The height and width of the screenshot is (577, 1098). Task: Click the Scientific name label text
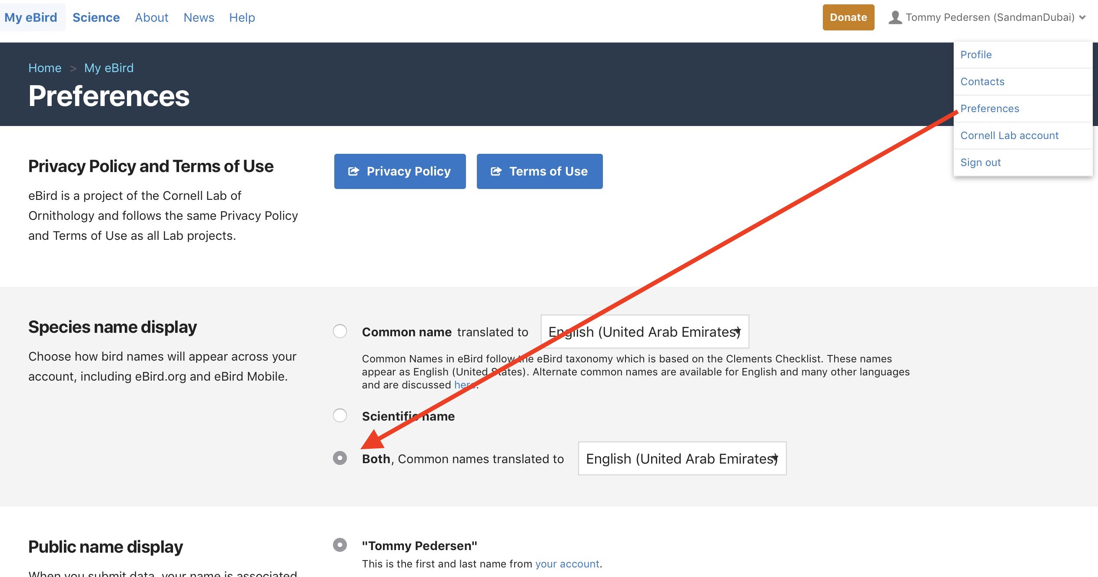408,416
